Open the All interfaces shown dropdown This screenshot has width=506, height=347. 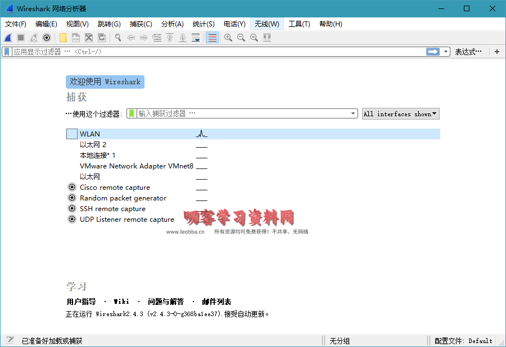[x=400, y=114]
